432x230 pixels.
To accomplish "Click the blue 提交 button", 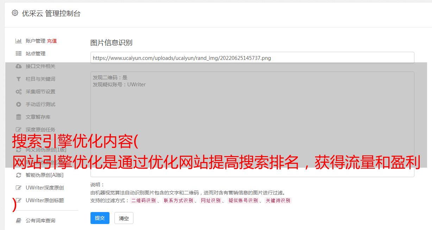I will pos(100,218).
